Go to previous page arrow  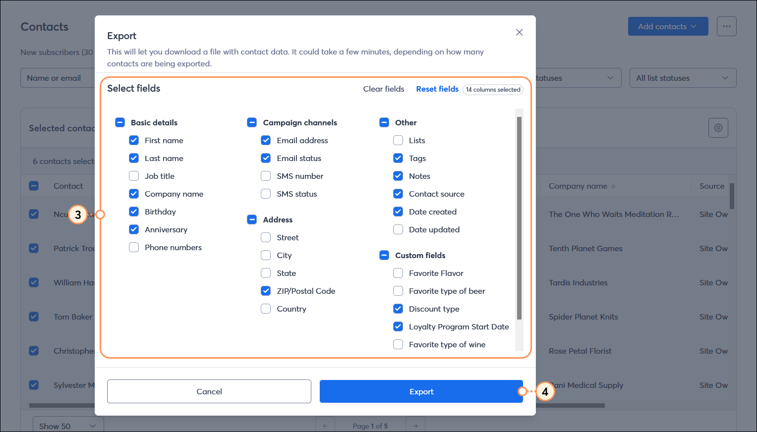325,426
